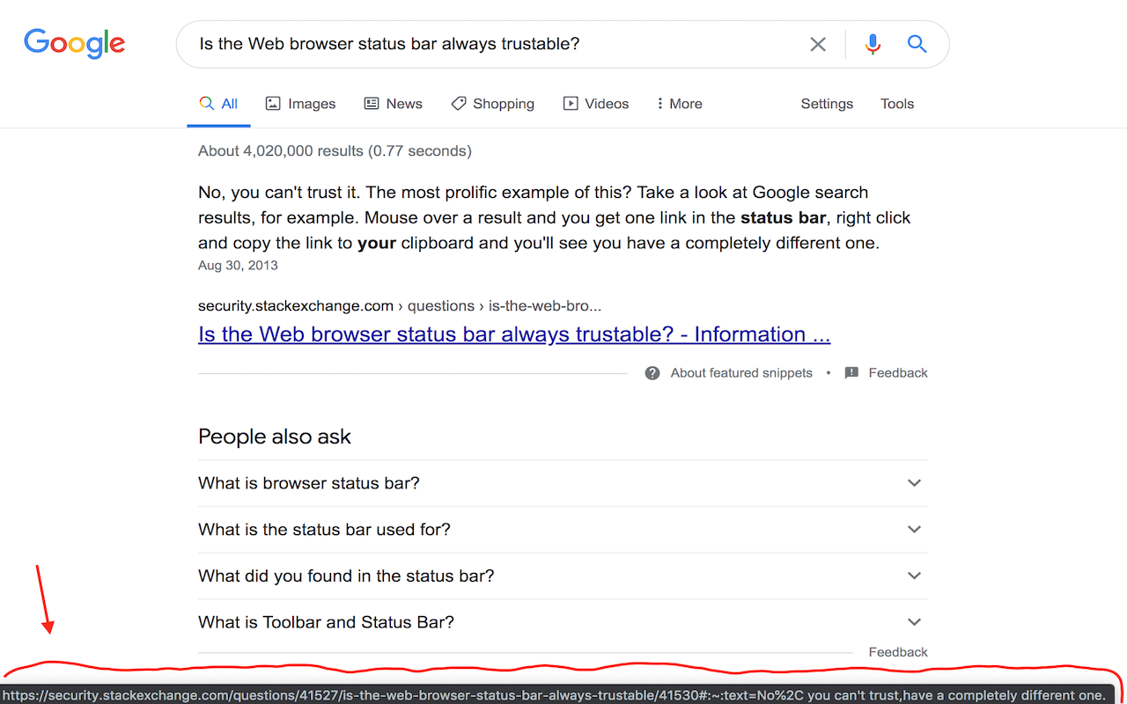Open Settings from the results toolbar
Viewport: 1127px width, 704px height.
[827, 103]
